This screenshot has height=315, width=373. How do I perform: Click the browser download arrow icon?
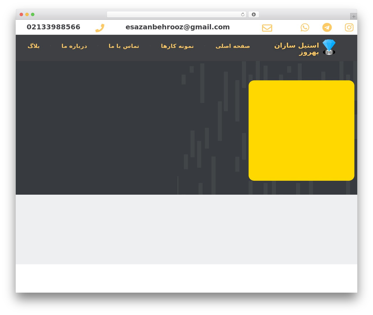pyautogui.click(x=254, y=15)
